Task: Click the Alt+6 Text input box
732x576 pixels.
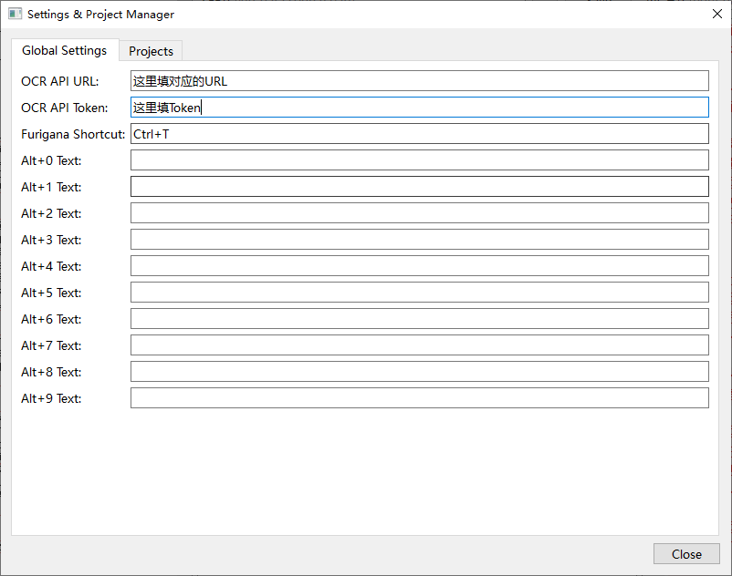Action: 420,319
